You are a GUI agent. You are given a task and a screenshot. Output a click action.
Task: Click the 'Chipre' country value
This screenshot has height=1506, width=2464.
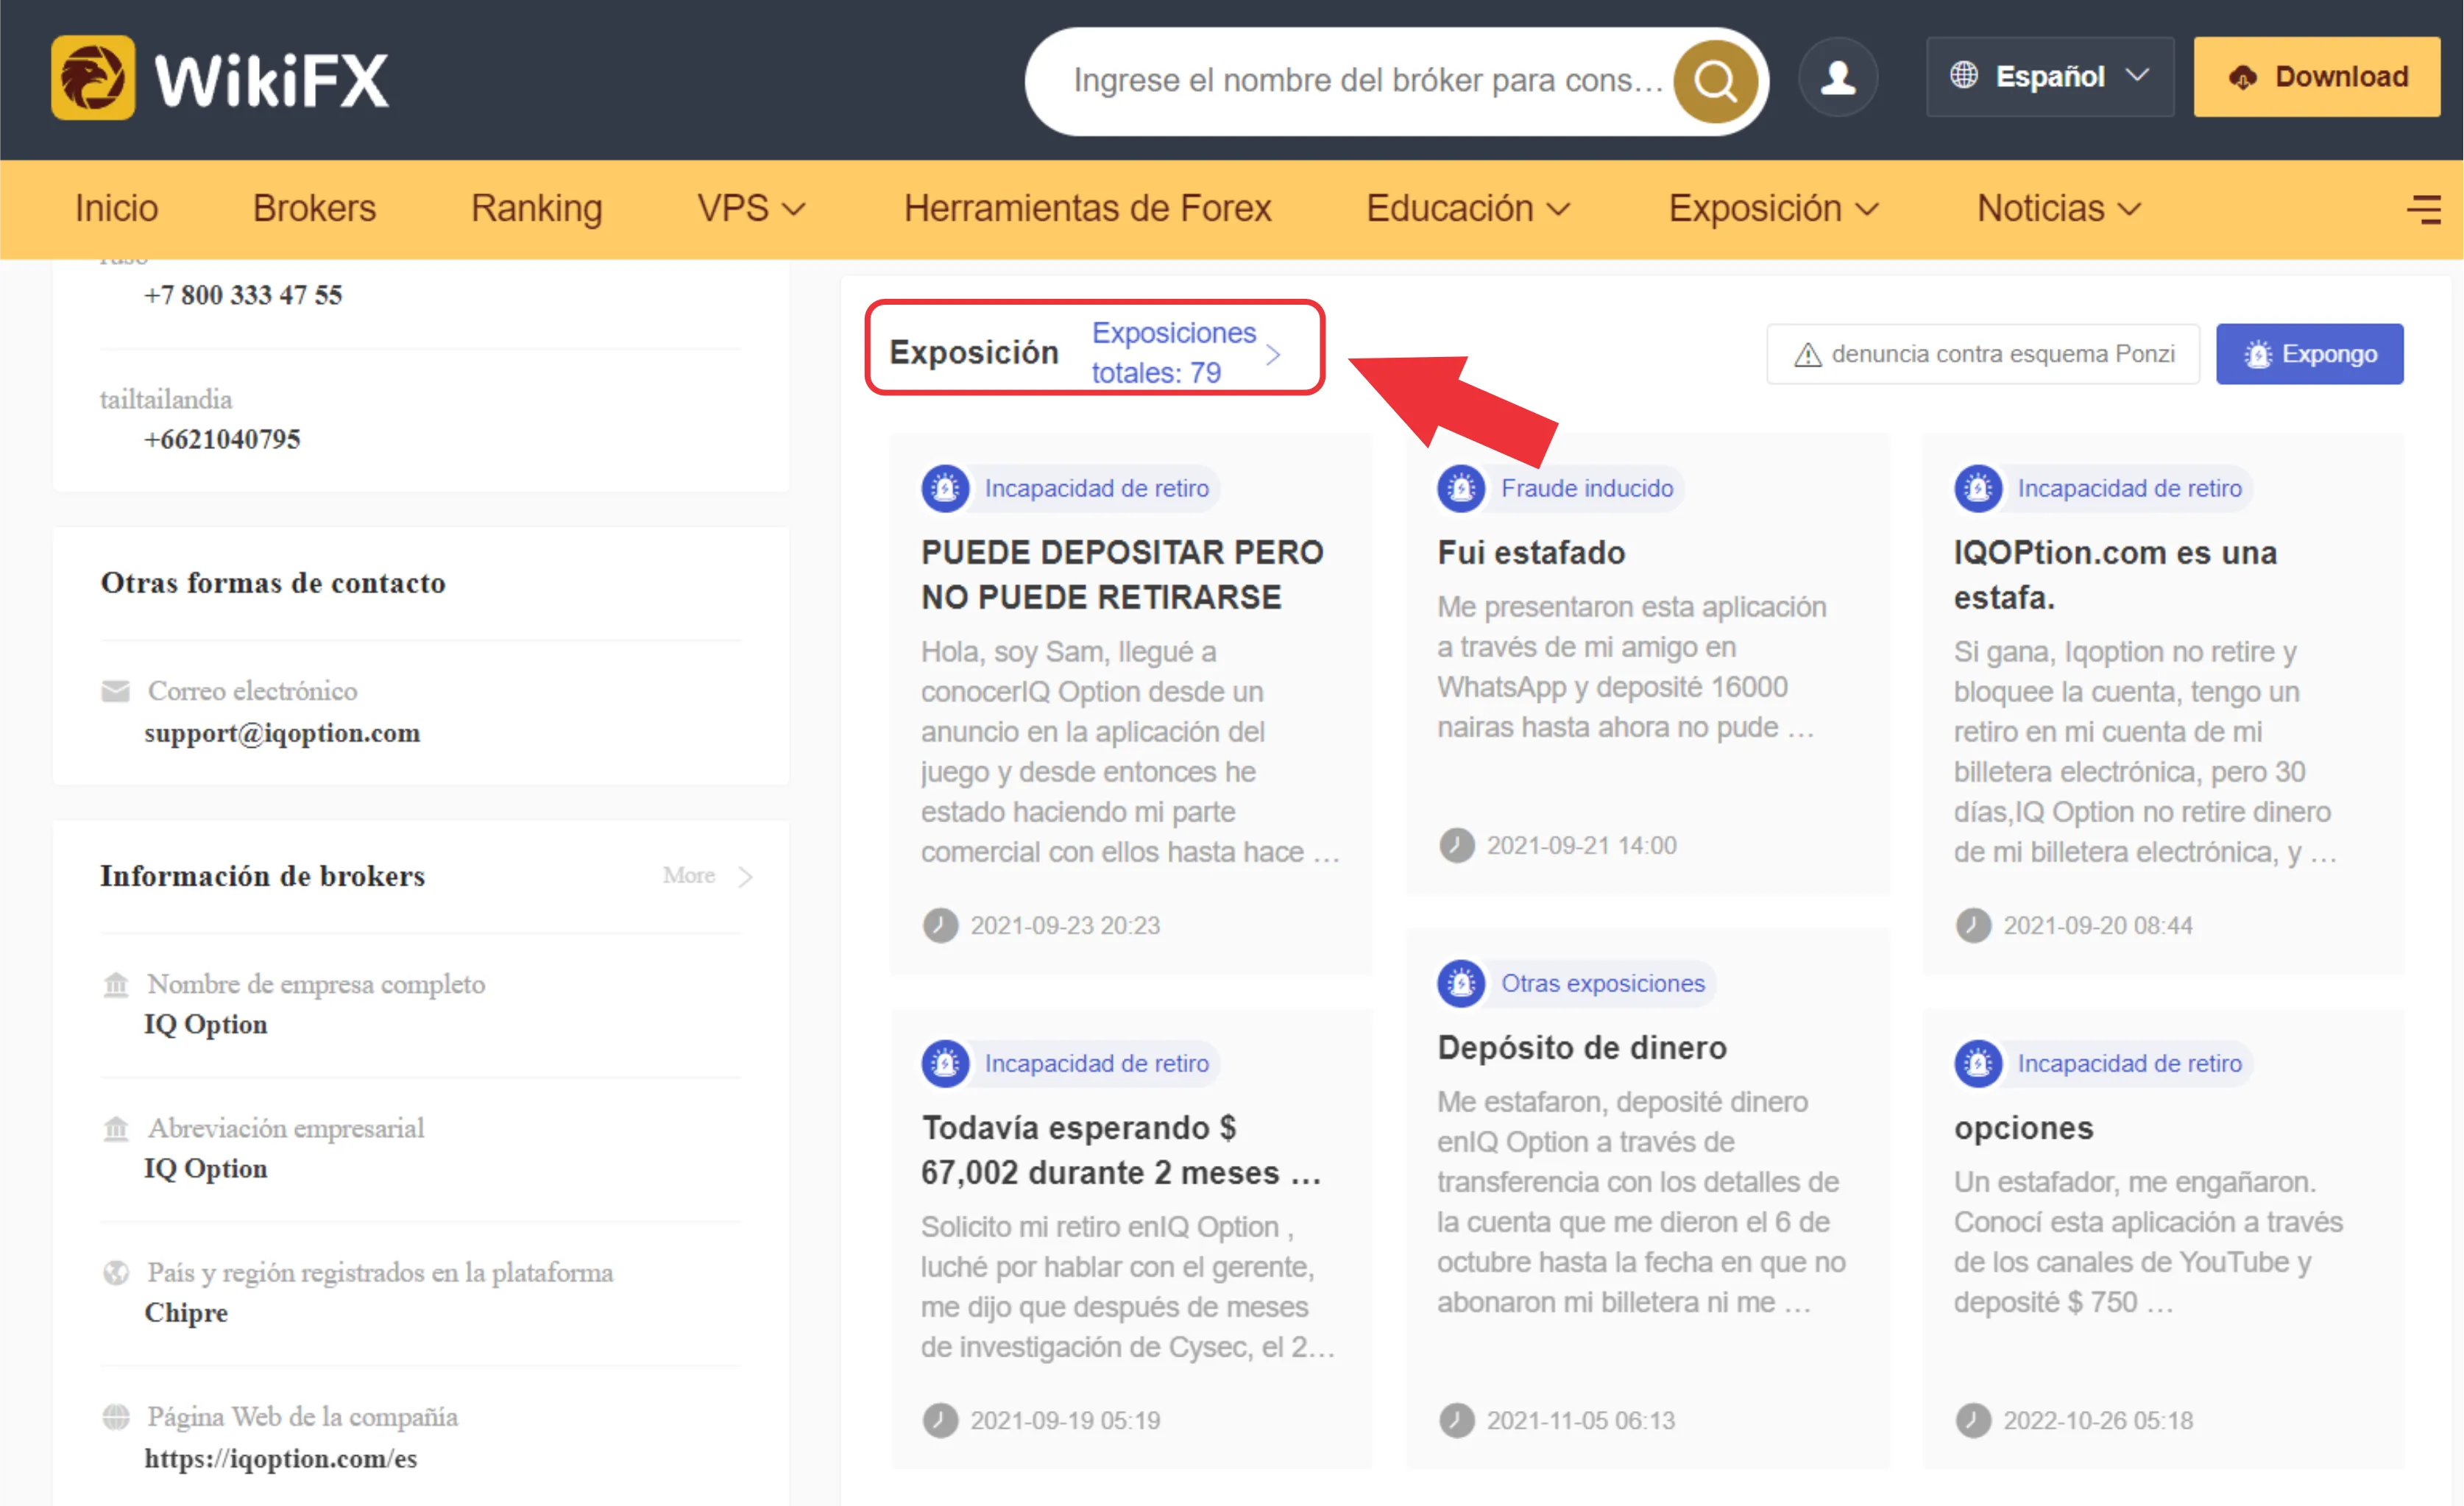point(186,1312)
